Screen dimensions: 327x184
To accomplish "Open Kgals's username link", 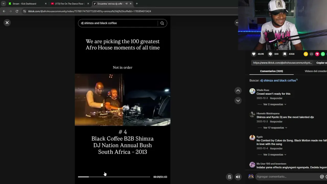I will tap(260, 137).
